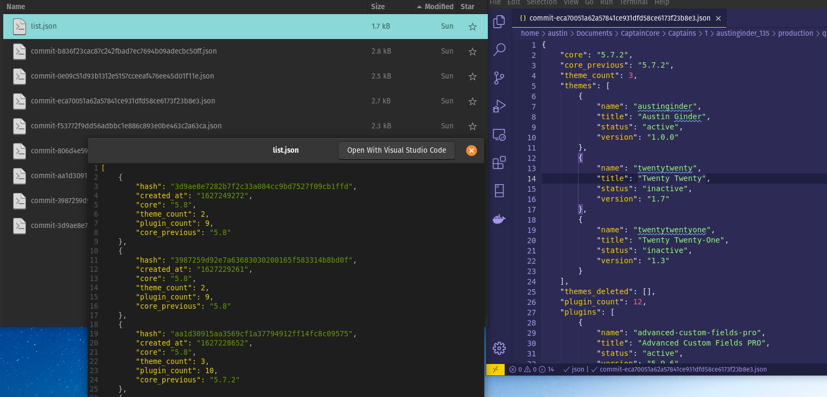827x397 pixels.
Task: Open the Help menu in VS Code
Action: point(661,2)
